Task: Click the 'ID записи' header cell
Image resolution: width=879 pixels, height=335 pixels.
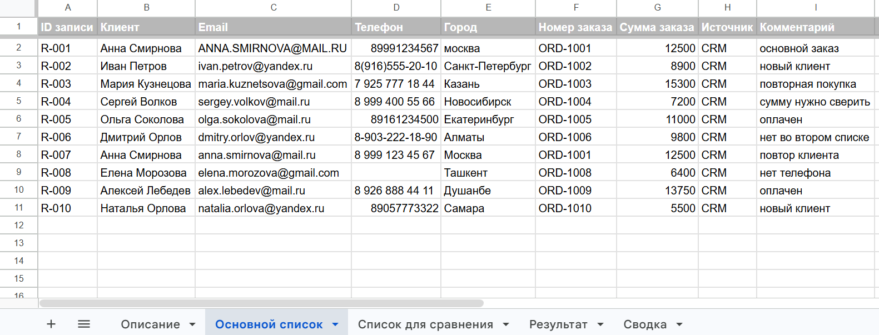Action: point(68,27)
